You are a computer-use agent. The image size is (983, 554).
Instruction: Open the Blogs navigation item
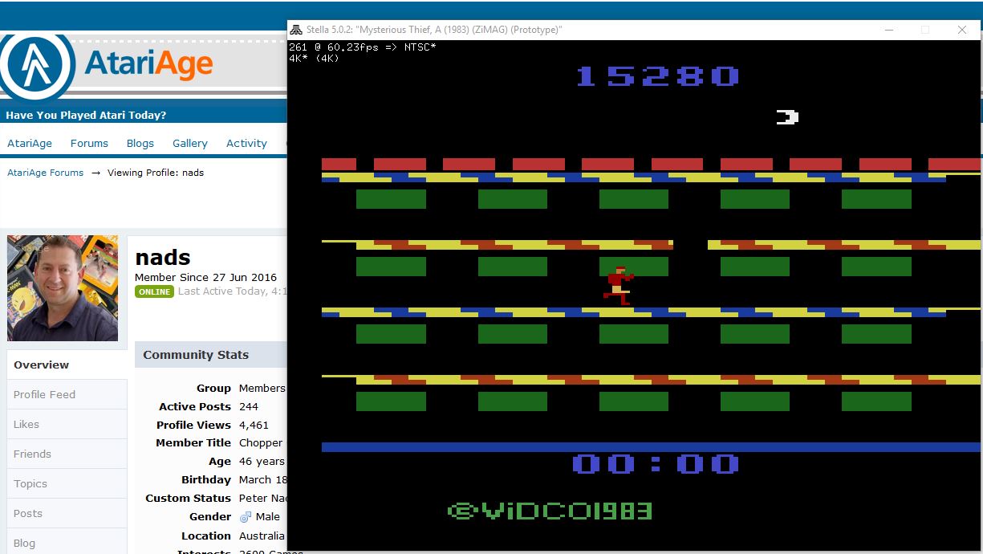pos(140,143)
